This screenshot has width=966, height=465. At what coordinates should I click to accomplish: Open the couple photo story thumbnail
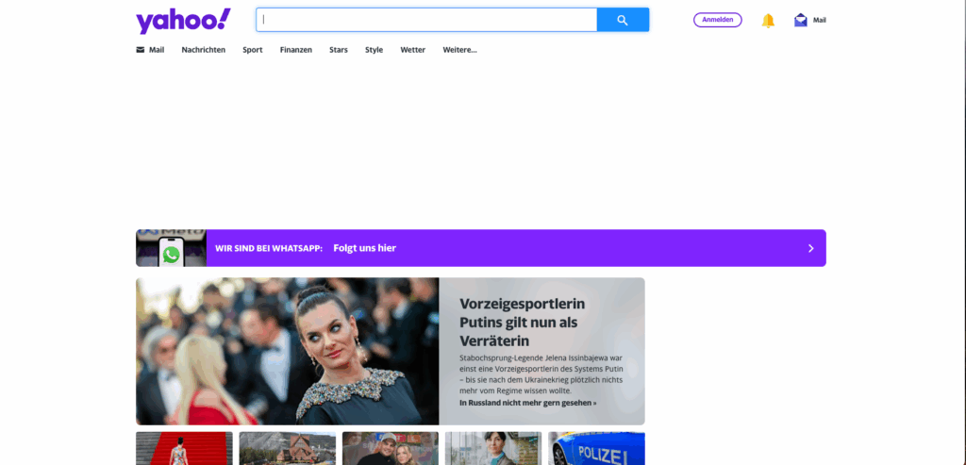pyautogui.click(x=391, y=448)
